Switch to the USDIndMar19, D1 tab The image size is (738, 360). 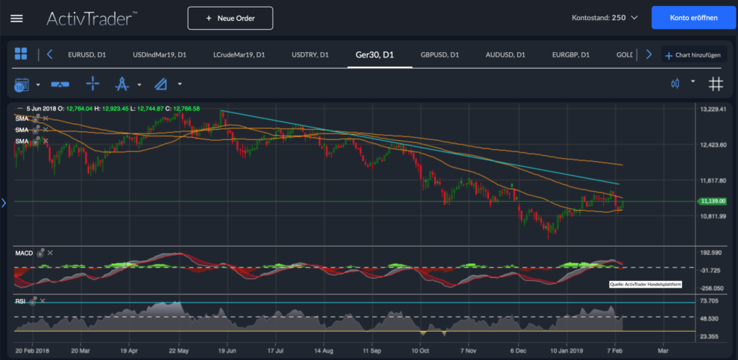coord(160,54)
